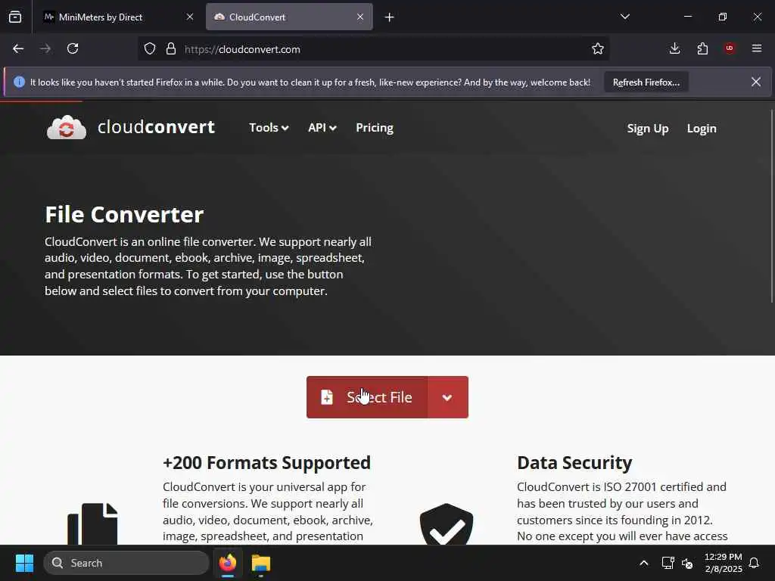Click Firefox icon in the taskbar
The height and width of the screenshot is (581, 775).
point(228,563)
